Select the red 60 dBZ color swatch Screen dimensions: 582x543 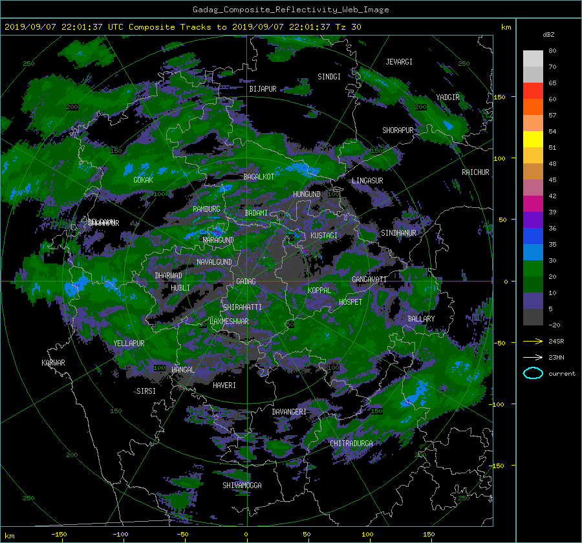pyautogui.click(x=533, y=91)
